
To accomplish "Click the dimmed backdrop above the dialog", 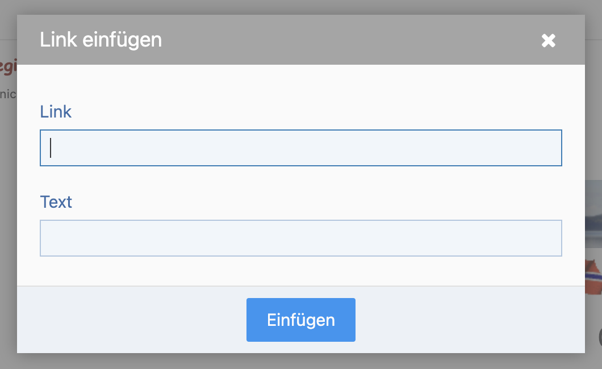I will coord(301,7).
